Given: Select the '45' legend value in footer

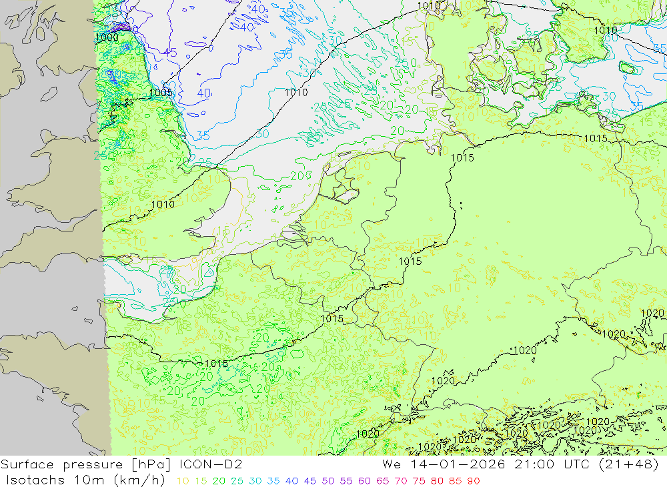Looking at the screenshot, I should click(x=309, y=481).
